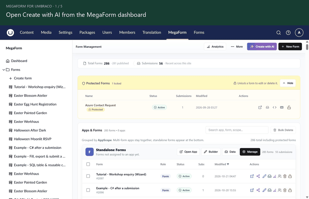Click Open App for Standalone Forms
The width and height of the screenshot is (309, 199).
point(188,152)
